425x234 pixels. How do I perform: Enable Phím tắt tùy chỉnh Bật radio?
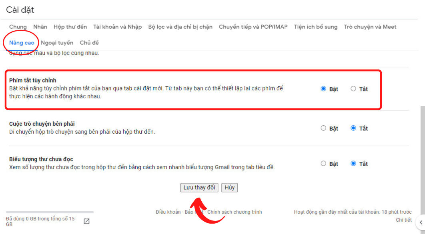323,89
